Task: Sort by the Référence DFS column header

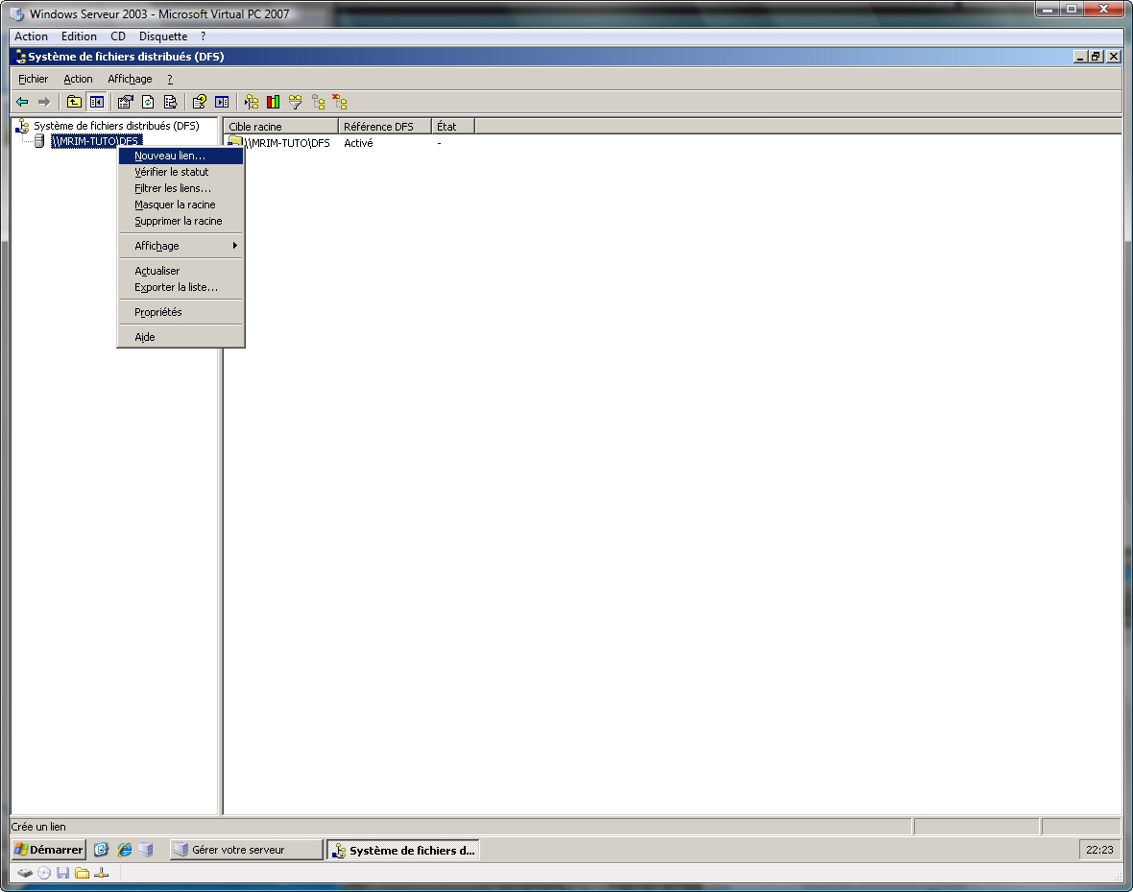Action: pos(384,127)
